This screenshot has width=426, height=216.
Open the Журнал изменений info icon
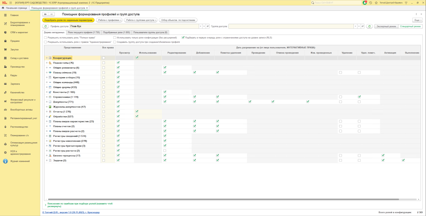(x=5, y=161)
